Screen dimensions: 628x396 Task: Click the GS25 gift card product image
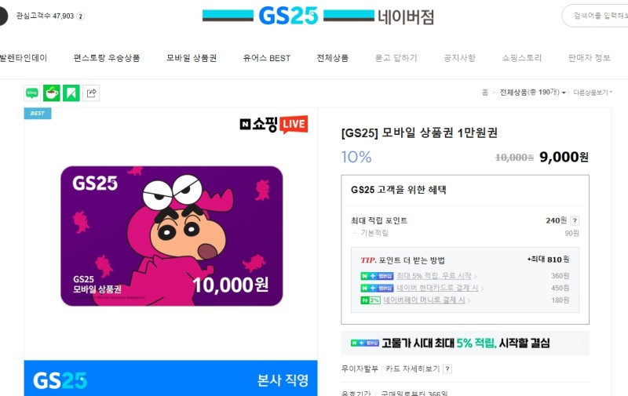(x=171, y=236)
